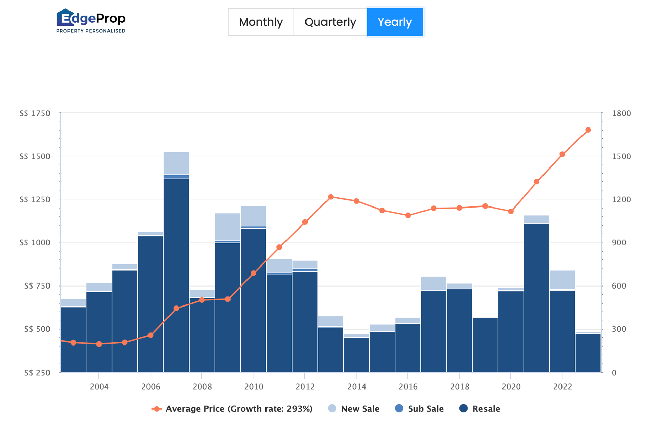Click the 2022 New Sale bar segment

coord(563,280)
